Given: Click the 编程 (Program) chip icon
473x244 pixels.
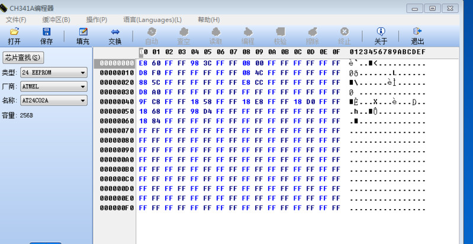Looking at the screenshot, I should coord(247,36).
